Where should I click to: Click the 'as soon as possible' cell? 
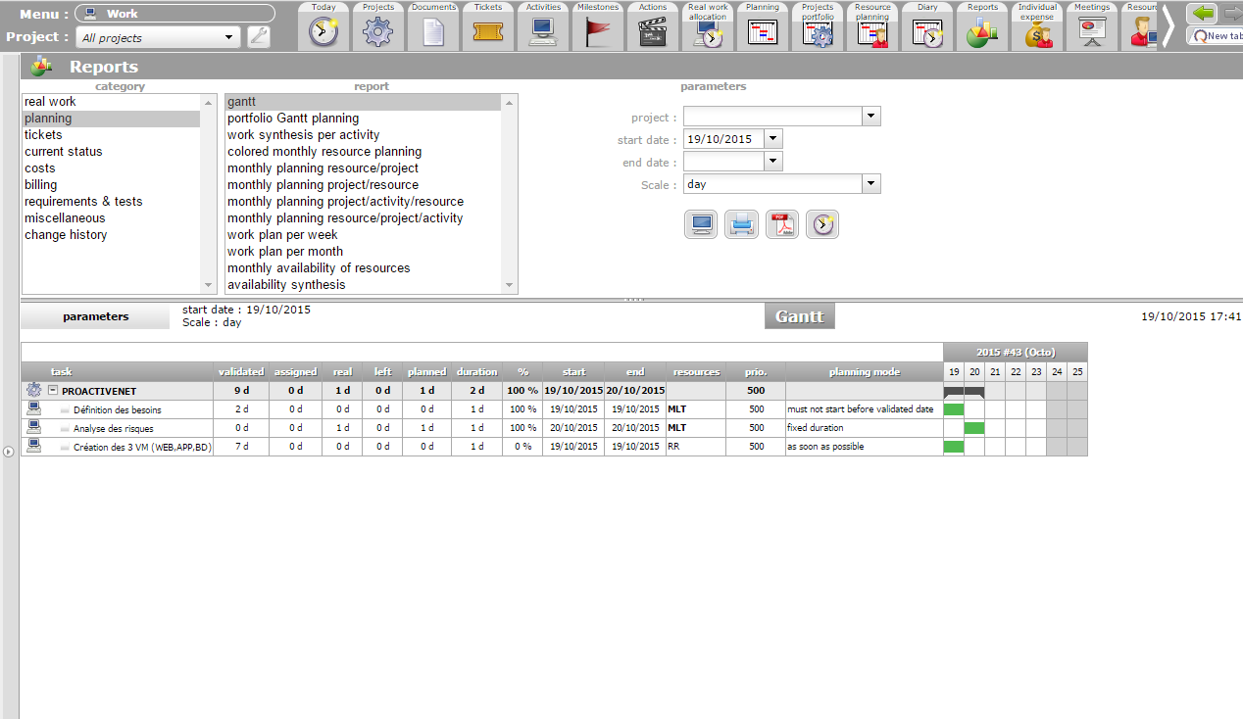click(864, 447)
